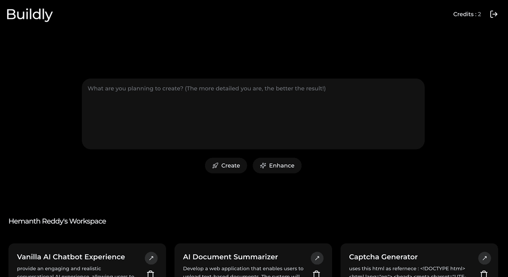Select the AI Document Summarizer title
The height and width of the screenshot is (277, 508).
(230, 257)
